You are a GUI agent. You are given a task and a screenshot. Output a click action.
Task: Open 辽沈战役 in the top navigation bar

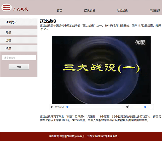[x=89, y=10]
